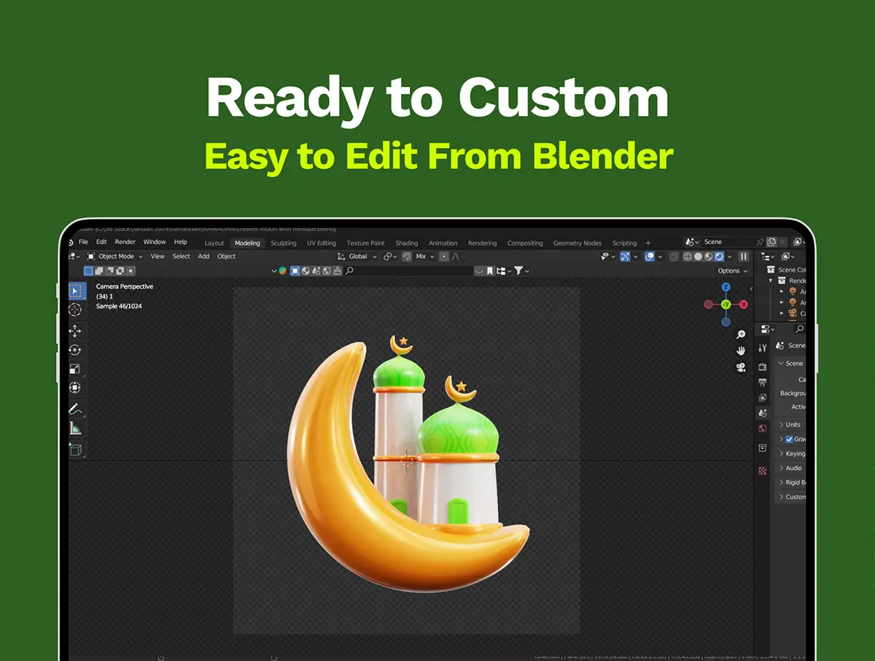
Task: Select the Rotate tool
Action: (x=75, y=350)
